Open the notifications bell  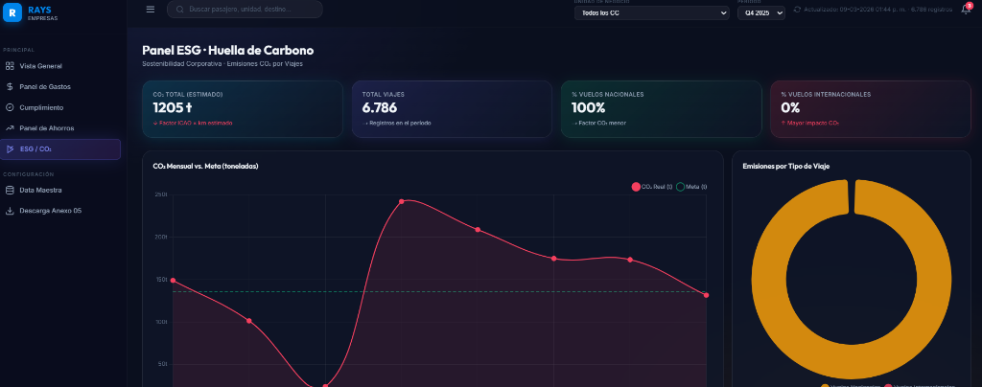tap(965, 10)
